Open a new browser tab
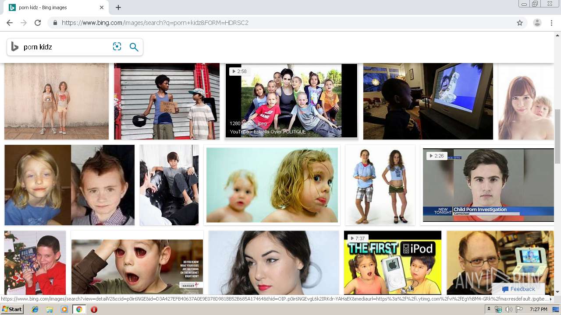The width and height of the screenshot is (561, 315). pyautogui.click(x=118, y=7)
